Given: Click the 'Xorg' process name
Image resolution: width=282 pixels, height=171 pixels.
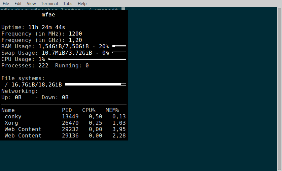Looking at the screenshot, I should (11, 123).
